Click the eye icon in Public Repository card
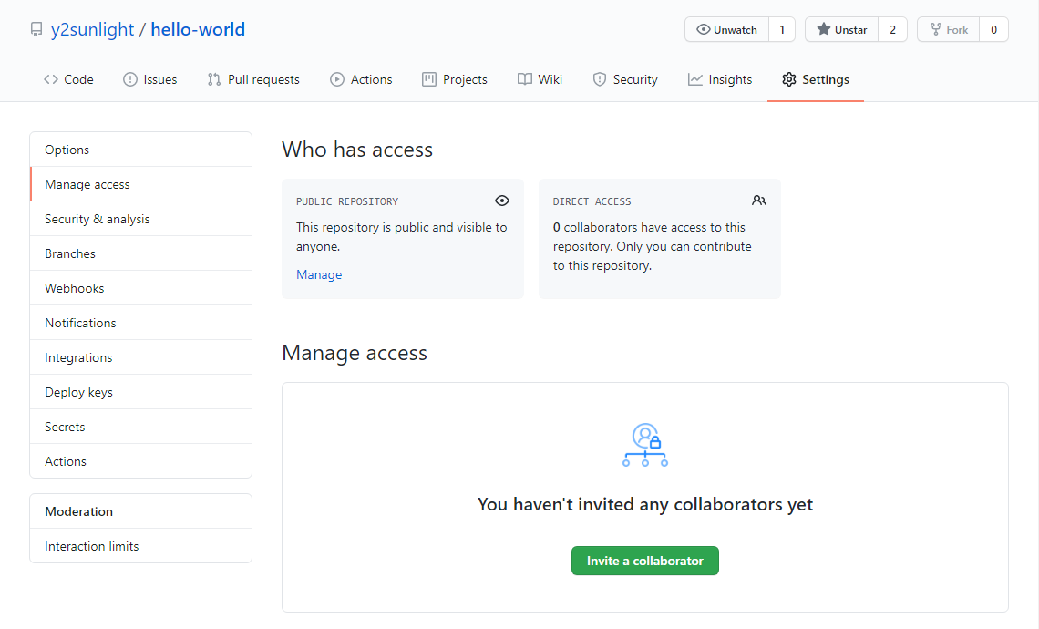This screenshot has width=1039, height=629. coord(501,201)
